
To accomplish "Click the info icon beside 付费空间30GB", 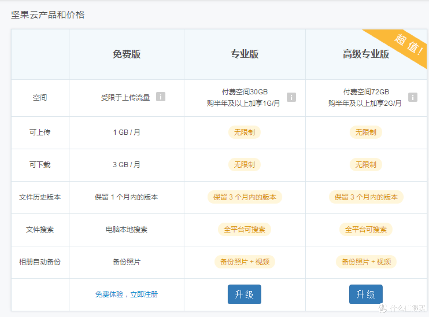I will tap(292, 97).
